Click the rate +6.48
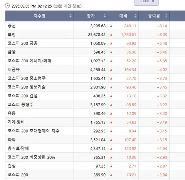Viewport: 185px width, 180px height. (162, 43)
